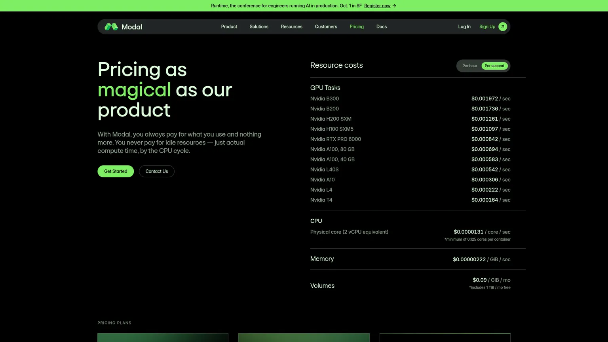
Task: Open the Docs nav link
Action: click(x=382, y=27)
